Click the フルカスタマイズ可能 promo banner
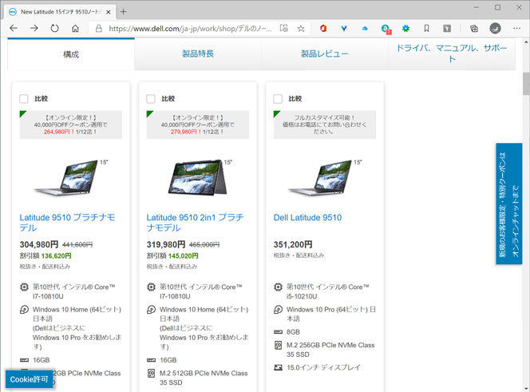 [325, 125]
